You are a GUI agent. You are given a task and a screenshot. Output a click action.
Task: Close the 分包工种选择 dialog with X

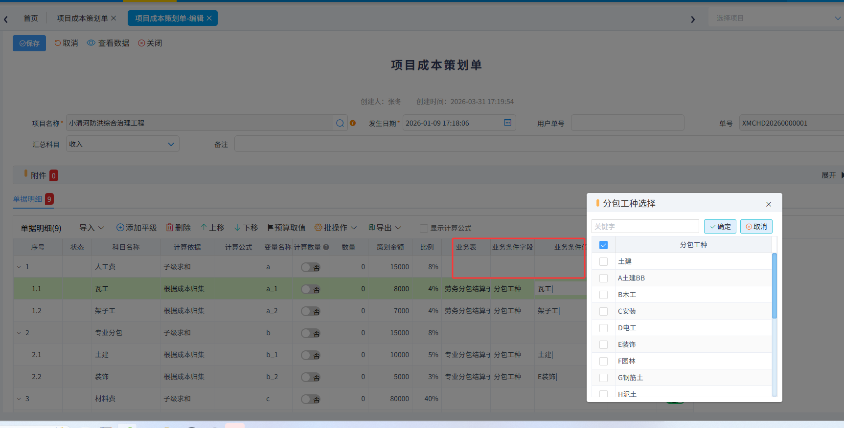click(x=769, y=204)
